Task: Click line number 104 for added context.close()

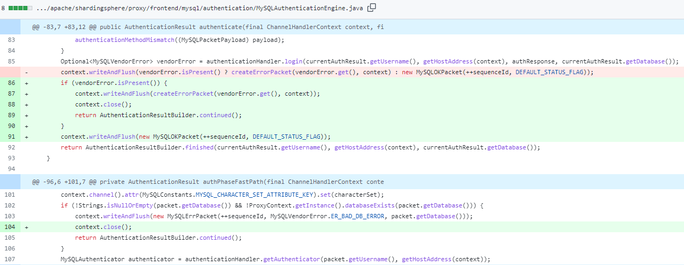Action: 11,227
